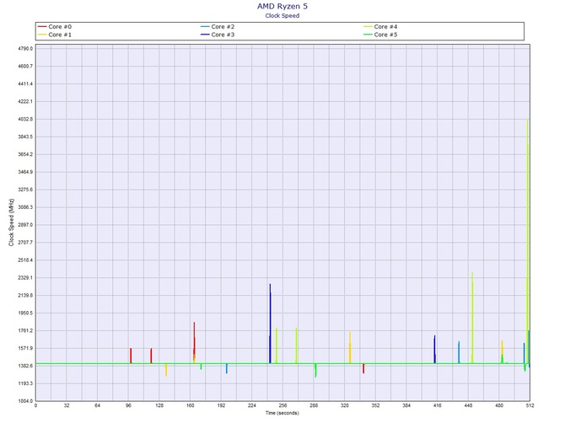The image size is (565, 423).
Task: Click the tallest red Core #0 spike near 160
Action: (x=194, y=342)
